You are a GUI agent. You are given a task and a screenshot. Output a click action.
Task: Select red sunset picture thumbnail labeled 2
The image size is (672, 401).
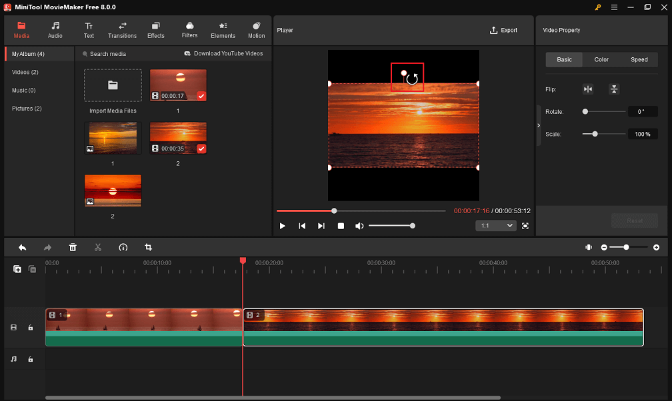pyautogui.click(x=113, y=191)
